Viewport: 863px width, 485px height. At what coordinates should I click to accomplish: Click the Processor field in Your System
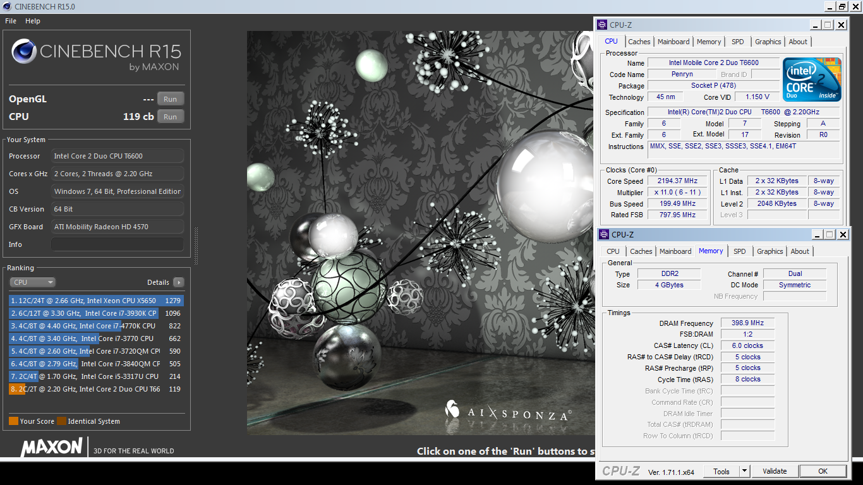pyautogui.click(x=118, y=156)
